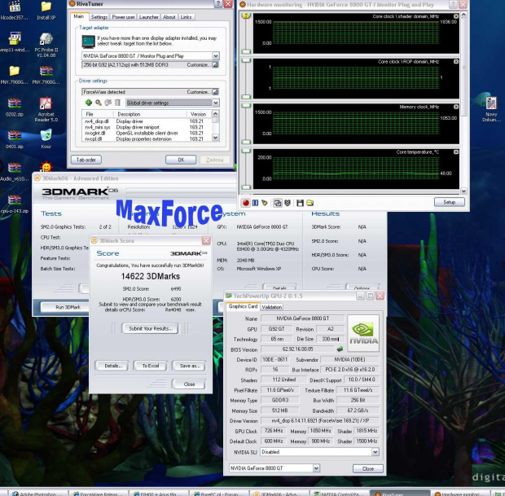The width and height of the screenshot is (505, 496).
Task: Close the Core temperature graph
Action: (456, 151)
